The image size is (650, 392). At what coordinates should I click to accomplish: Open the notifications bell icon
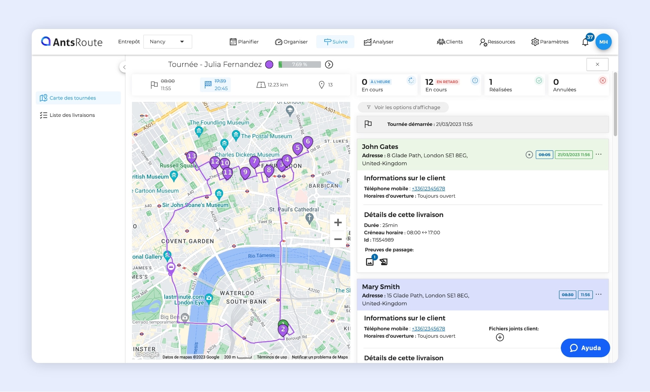585,42
